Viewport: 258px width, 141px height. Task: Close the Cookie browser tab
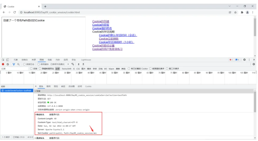tap(39, 7)
